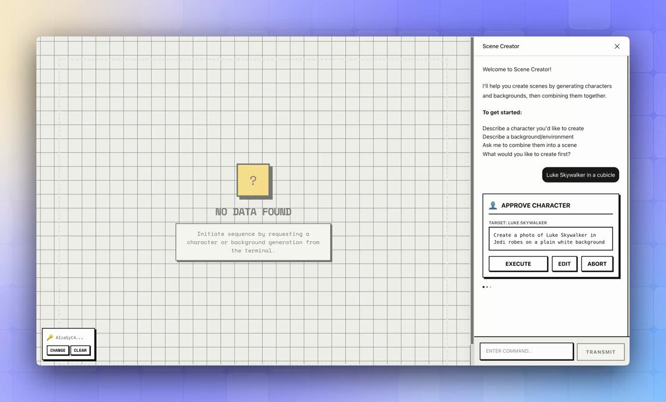The image size is (666, 402).
Task: Clear the stored API key
Action: tap(80, 351)
